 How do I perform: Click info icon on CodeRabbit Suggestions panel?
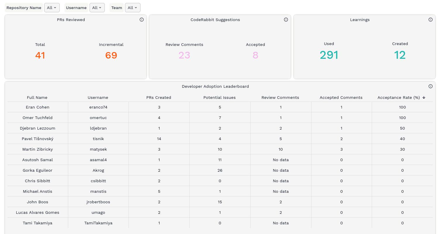tap(286, 20)
